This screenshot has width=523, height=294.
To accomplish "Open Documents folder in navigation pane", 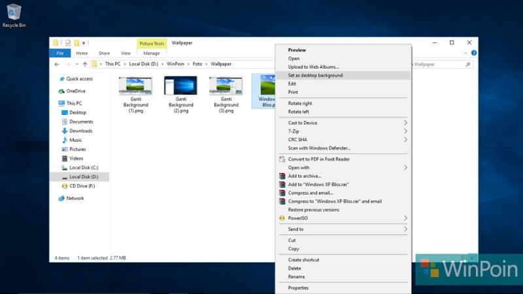I will tap(77, 122).
